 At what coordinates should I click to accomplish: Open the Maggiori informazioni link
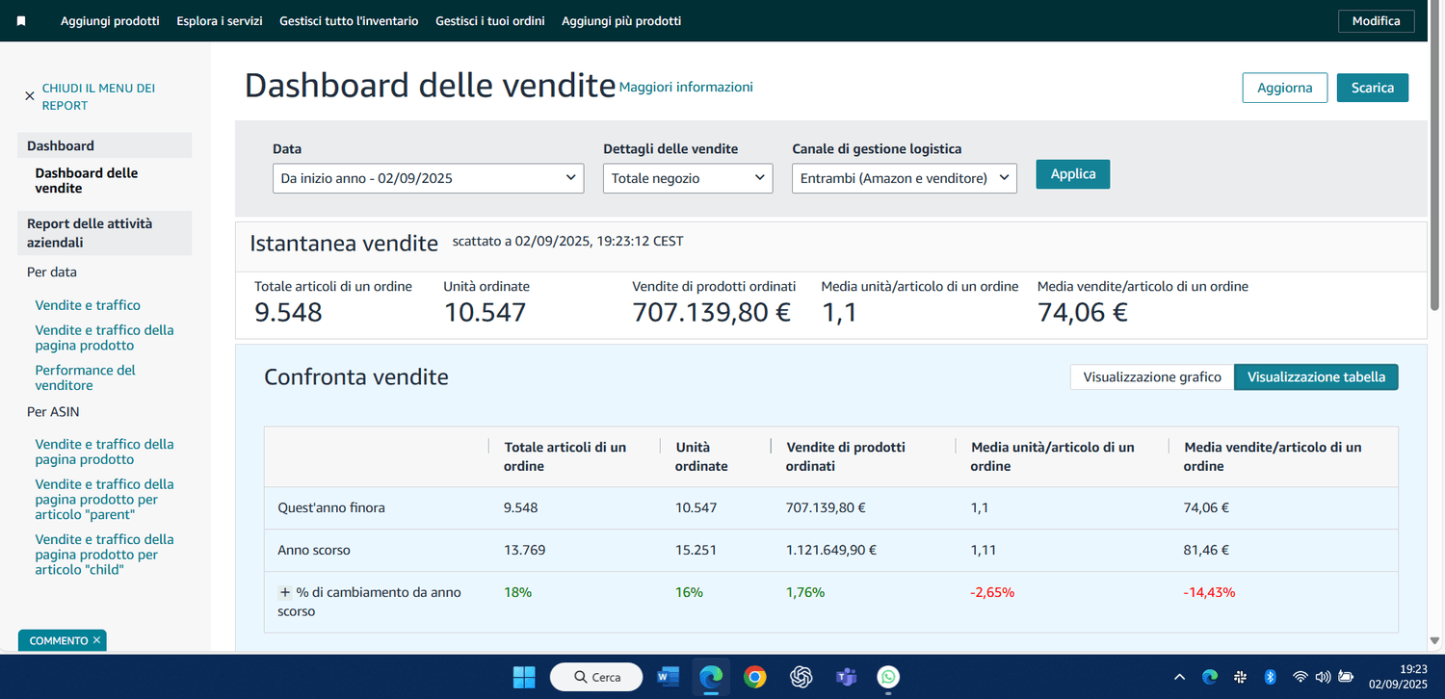[x=685, y=88]
